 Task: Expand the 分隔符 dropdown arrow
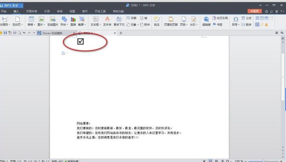tap(9, 24)
